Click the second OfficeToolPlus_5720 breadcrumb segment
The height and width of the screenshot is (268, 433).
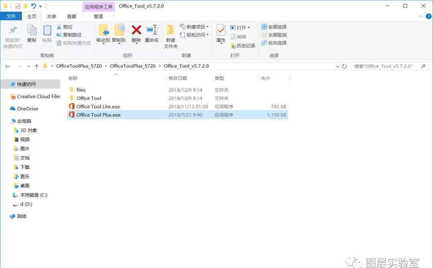click(x=133, y=66)
